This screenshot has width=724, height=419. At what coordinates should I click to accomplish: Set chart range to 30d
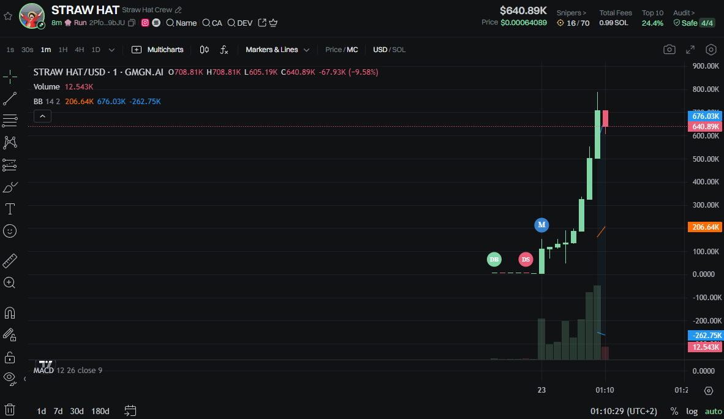click(77, 411)
